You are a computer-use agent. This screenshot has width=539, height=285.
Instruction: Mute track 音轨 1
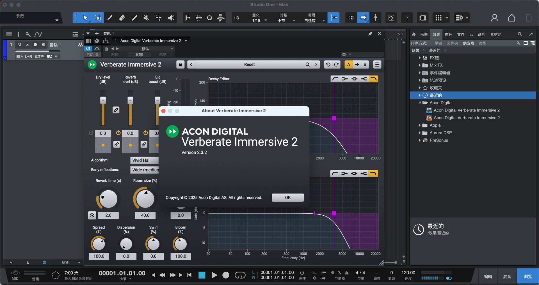point(19,45)
